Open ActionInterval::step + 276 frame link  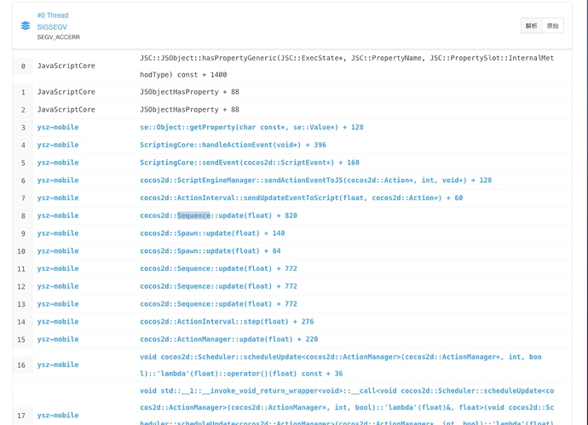coord(227,321)
